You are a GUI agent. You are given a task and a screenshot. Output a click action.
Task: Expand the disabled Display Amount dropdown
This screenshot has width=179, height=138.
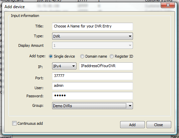point(92,45)
